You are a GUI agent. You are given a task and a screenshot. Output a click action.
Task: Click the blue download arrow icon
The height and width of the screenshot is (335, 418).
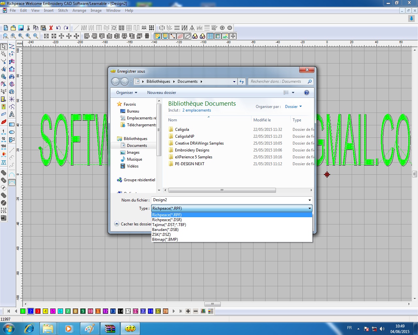(411, 19)
